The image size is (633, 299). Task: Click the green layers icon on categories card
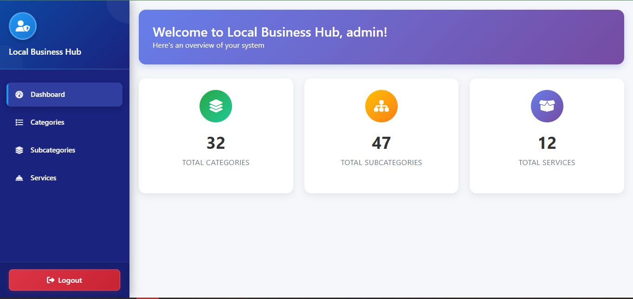coord(216,106)
